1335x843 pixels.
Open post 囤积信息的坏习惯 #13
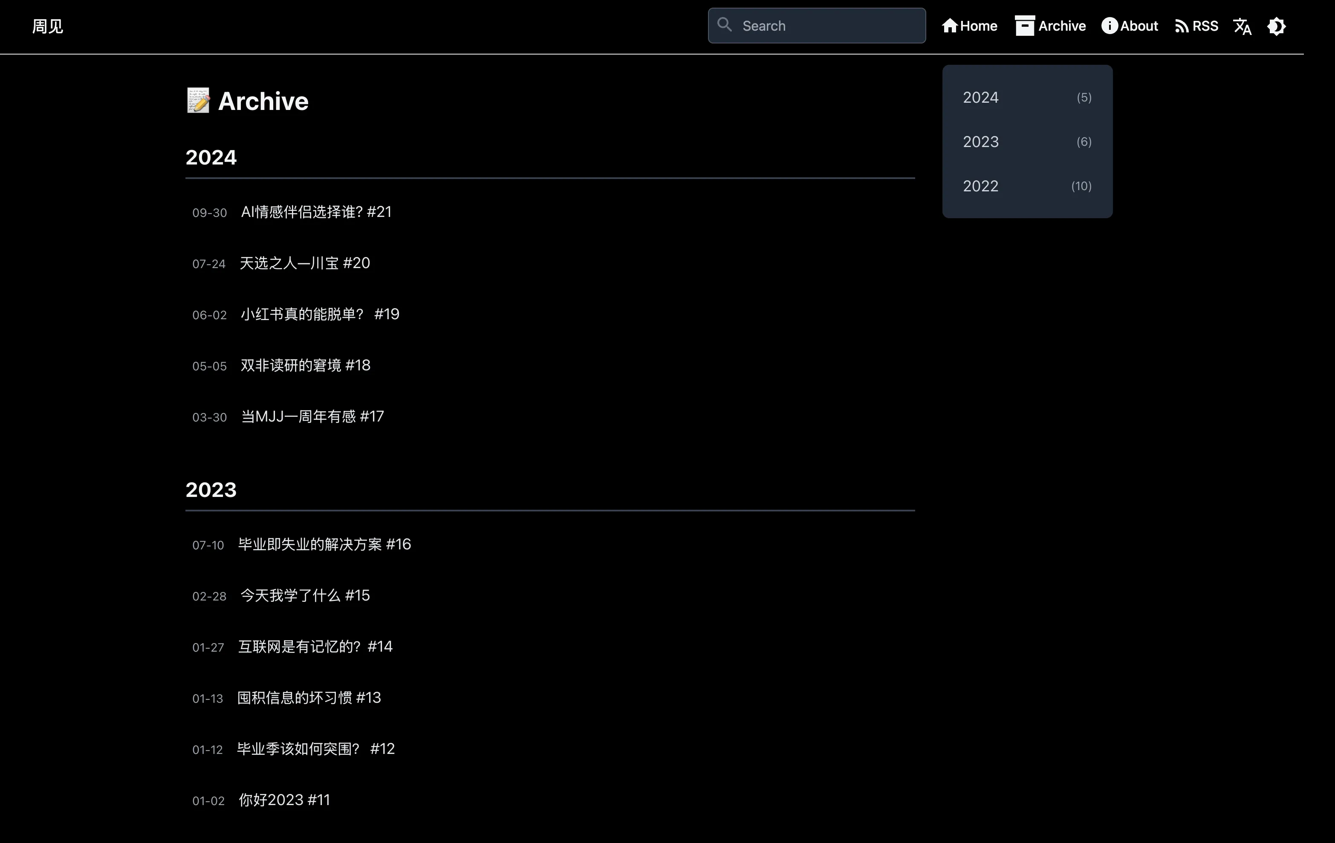pyautogui.click(x=309, y=698)
